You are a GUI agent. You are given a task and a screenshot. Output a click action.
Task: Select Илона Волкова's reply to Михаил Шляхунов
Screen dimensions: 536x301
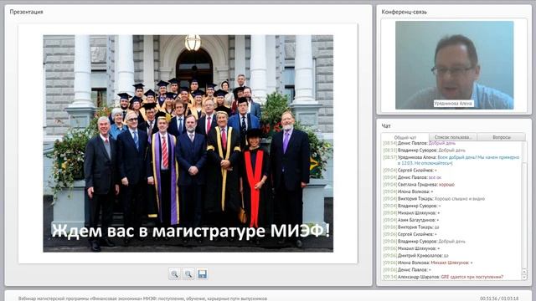click(428, 263)
